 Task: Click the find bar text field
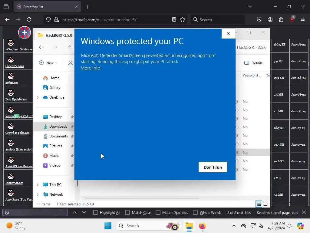coord(35,213)
